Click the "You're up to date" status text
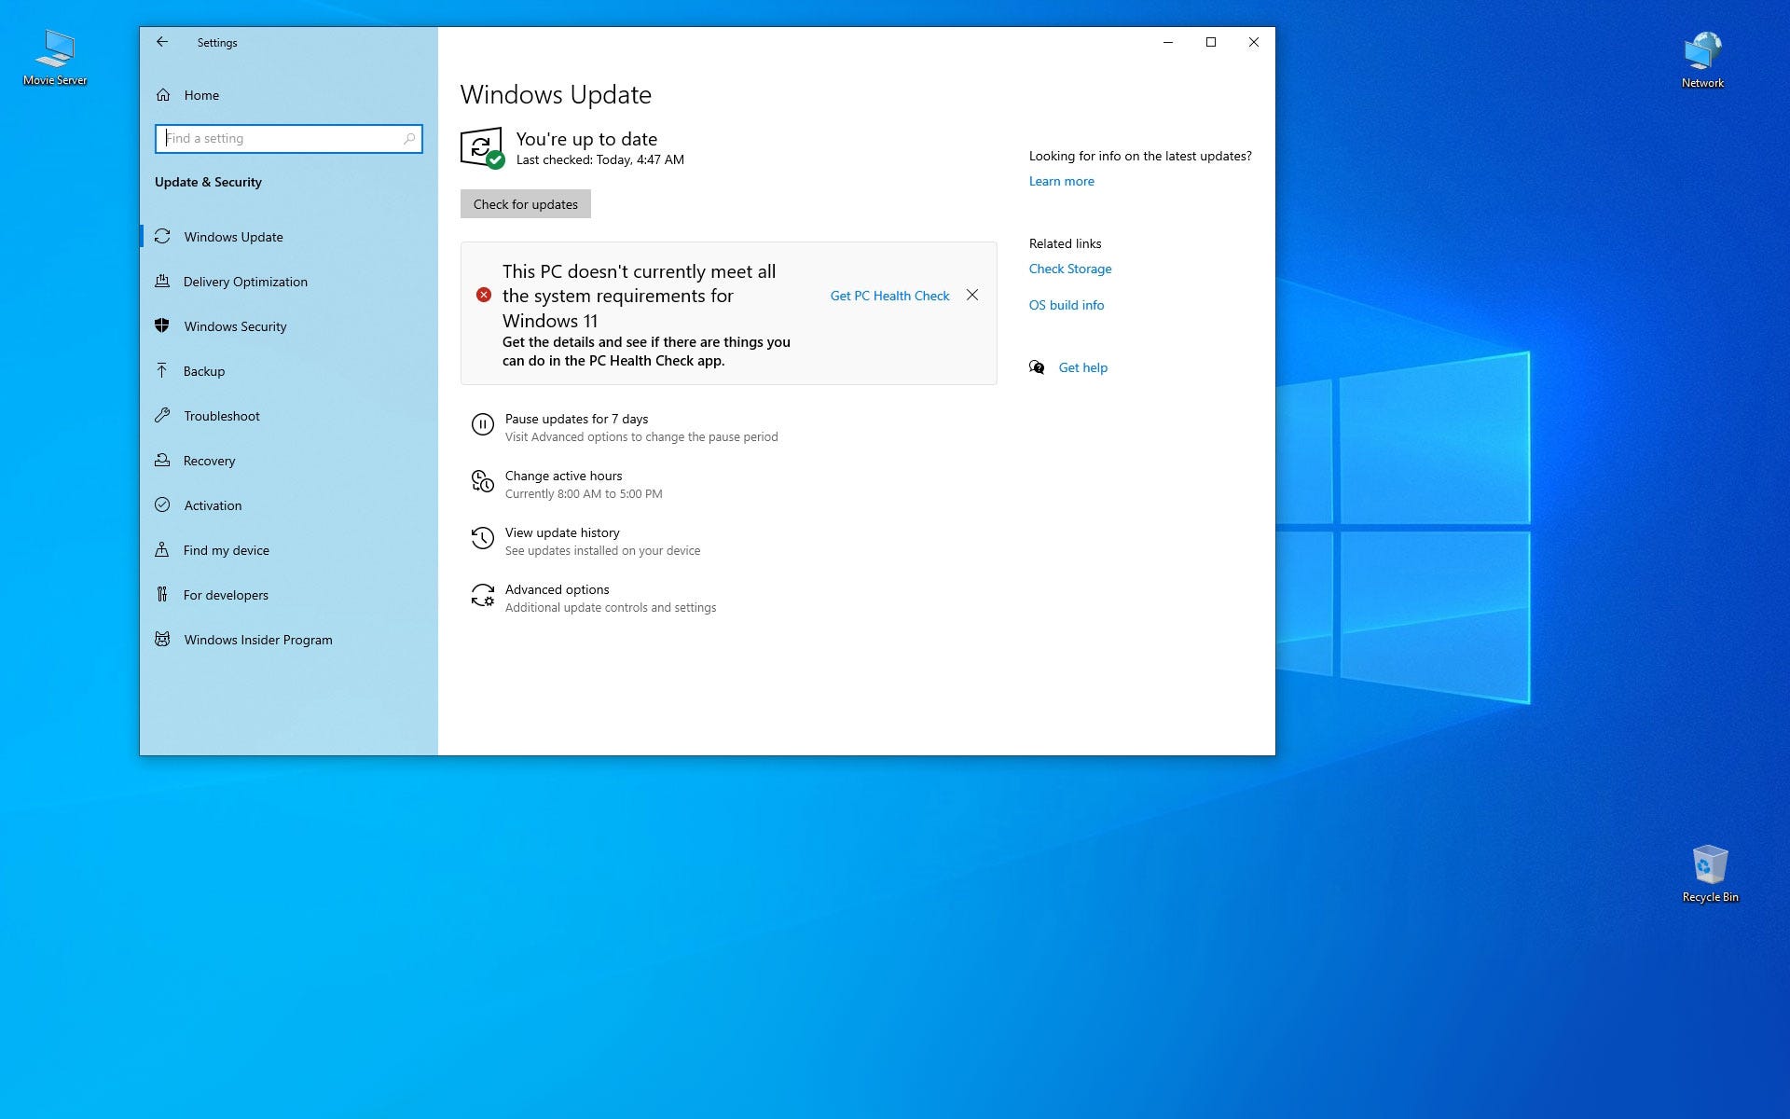 (586, 139)
